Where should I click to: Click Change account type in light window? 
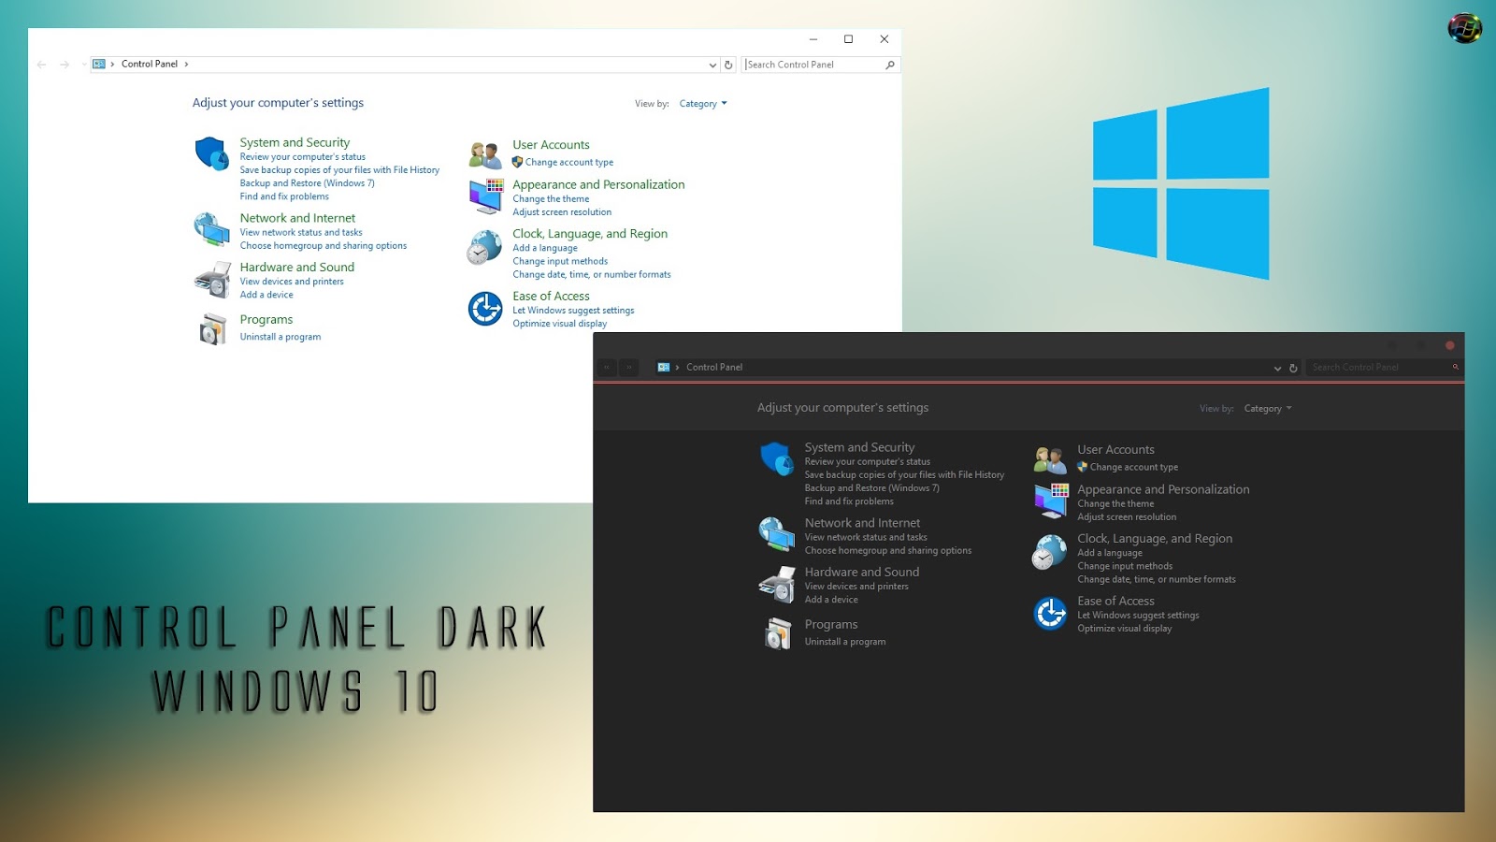569,163
